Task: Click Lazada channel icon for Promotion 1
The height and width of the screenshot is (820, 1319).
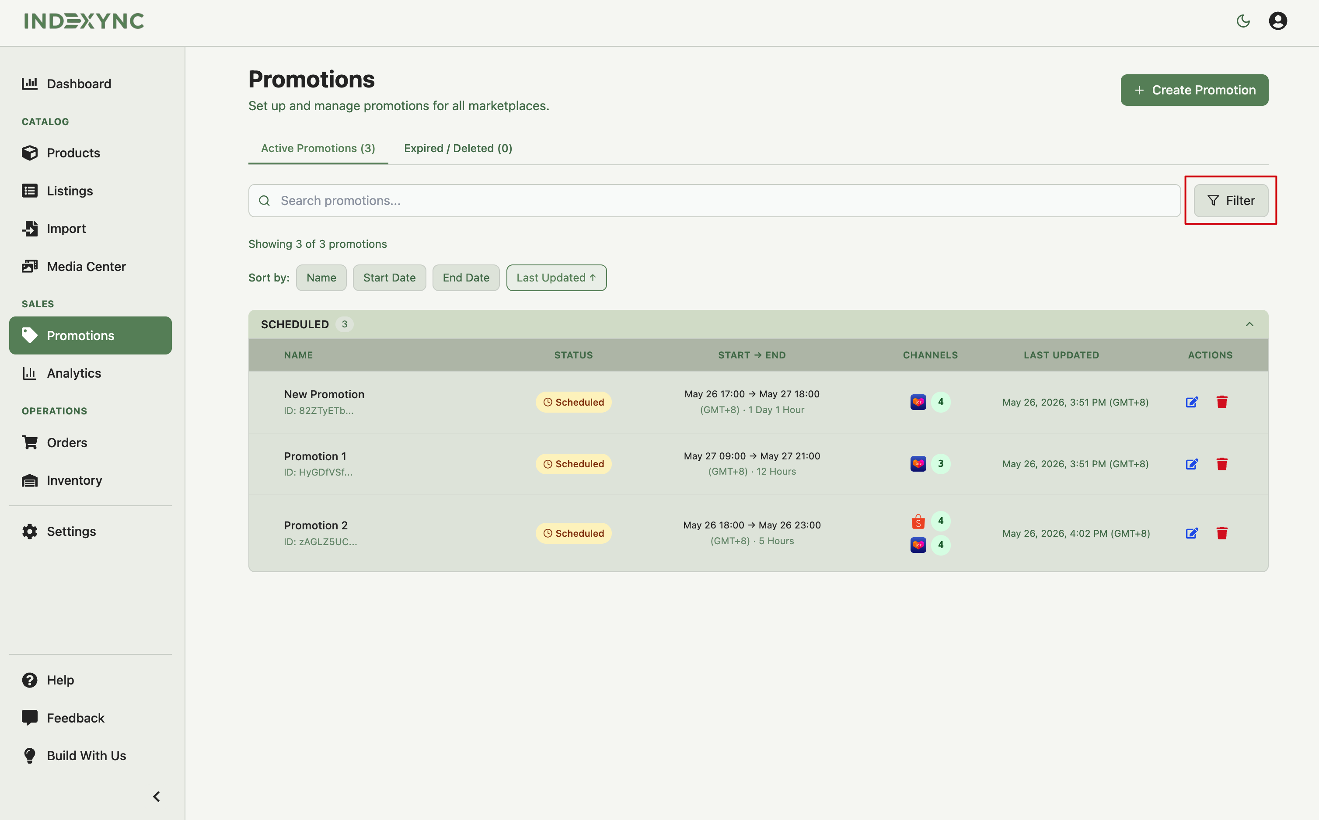Action: [x=918, y=464]
